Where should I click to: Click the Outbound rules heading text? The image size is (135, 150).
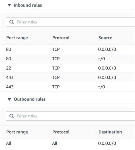pos(30,99)
